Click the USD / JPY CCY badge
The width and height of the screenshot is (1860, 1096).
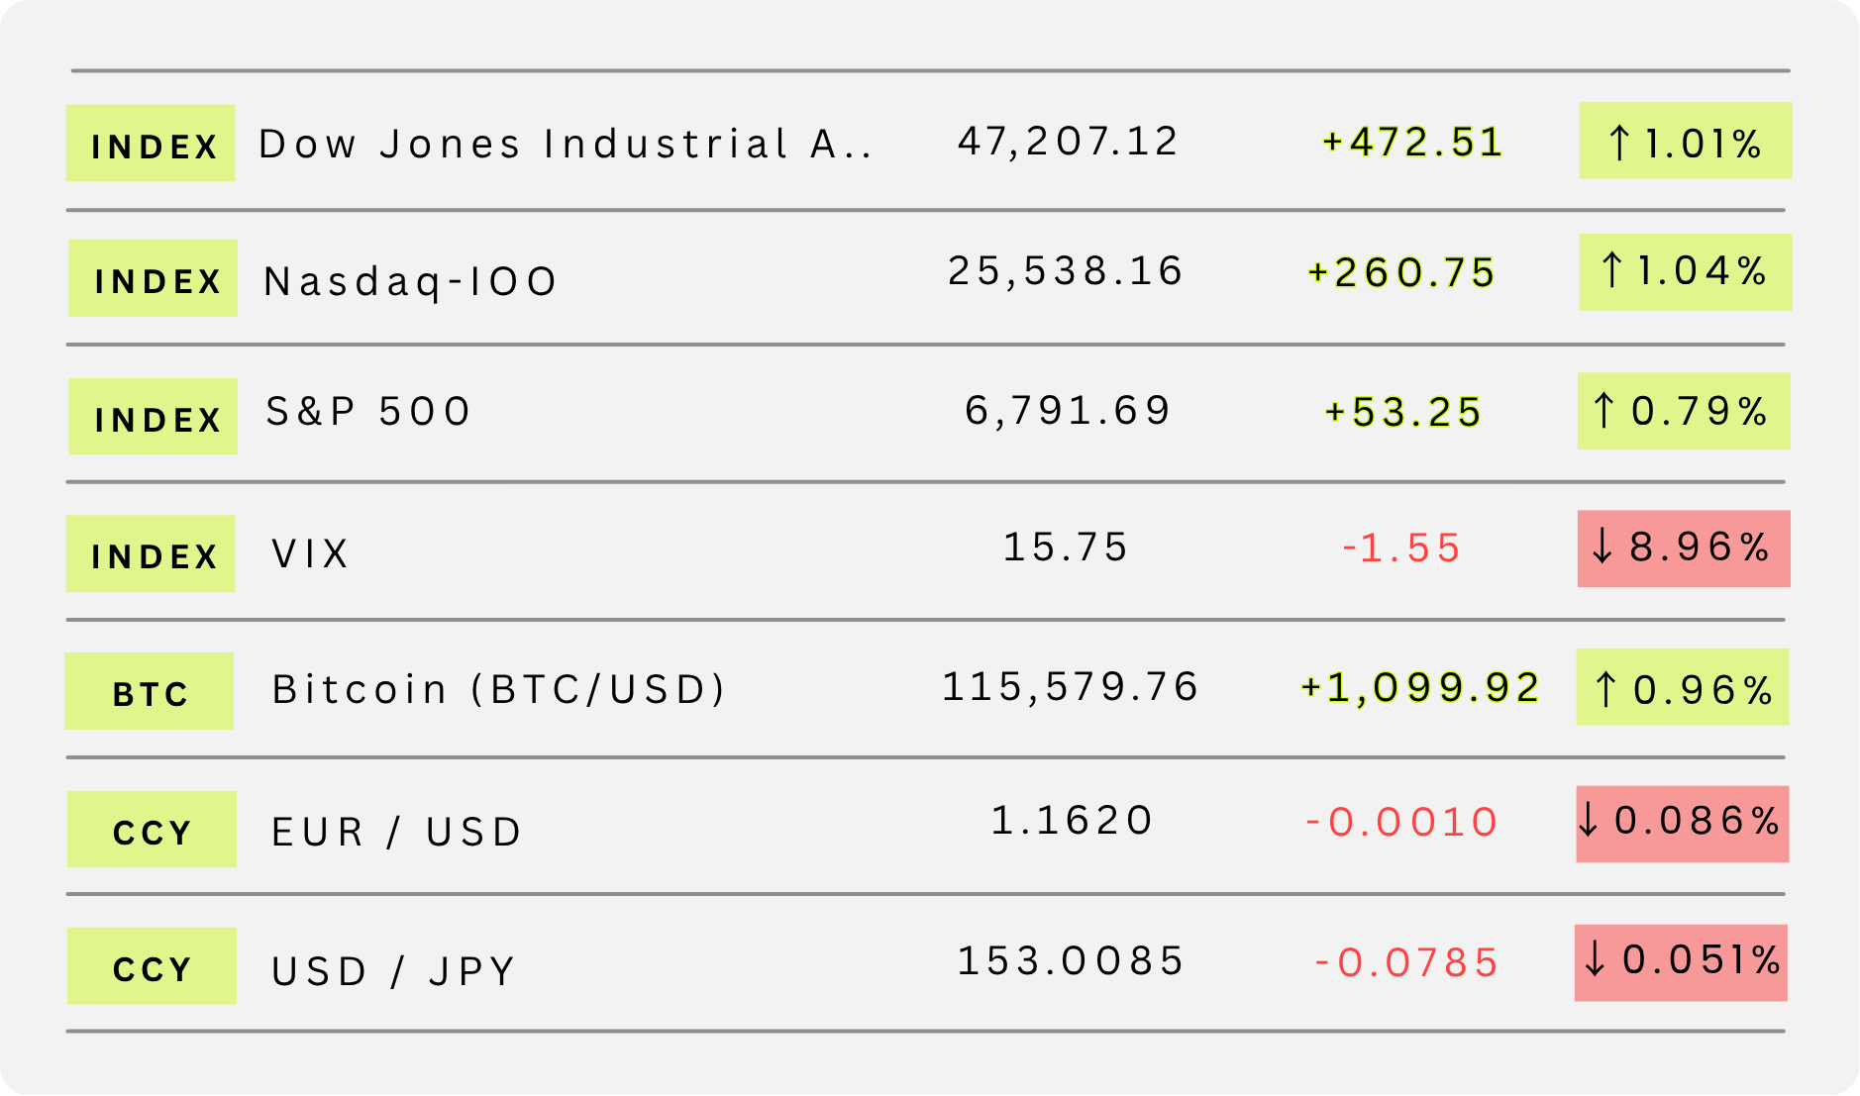[152, 966]
